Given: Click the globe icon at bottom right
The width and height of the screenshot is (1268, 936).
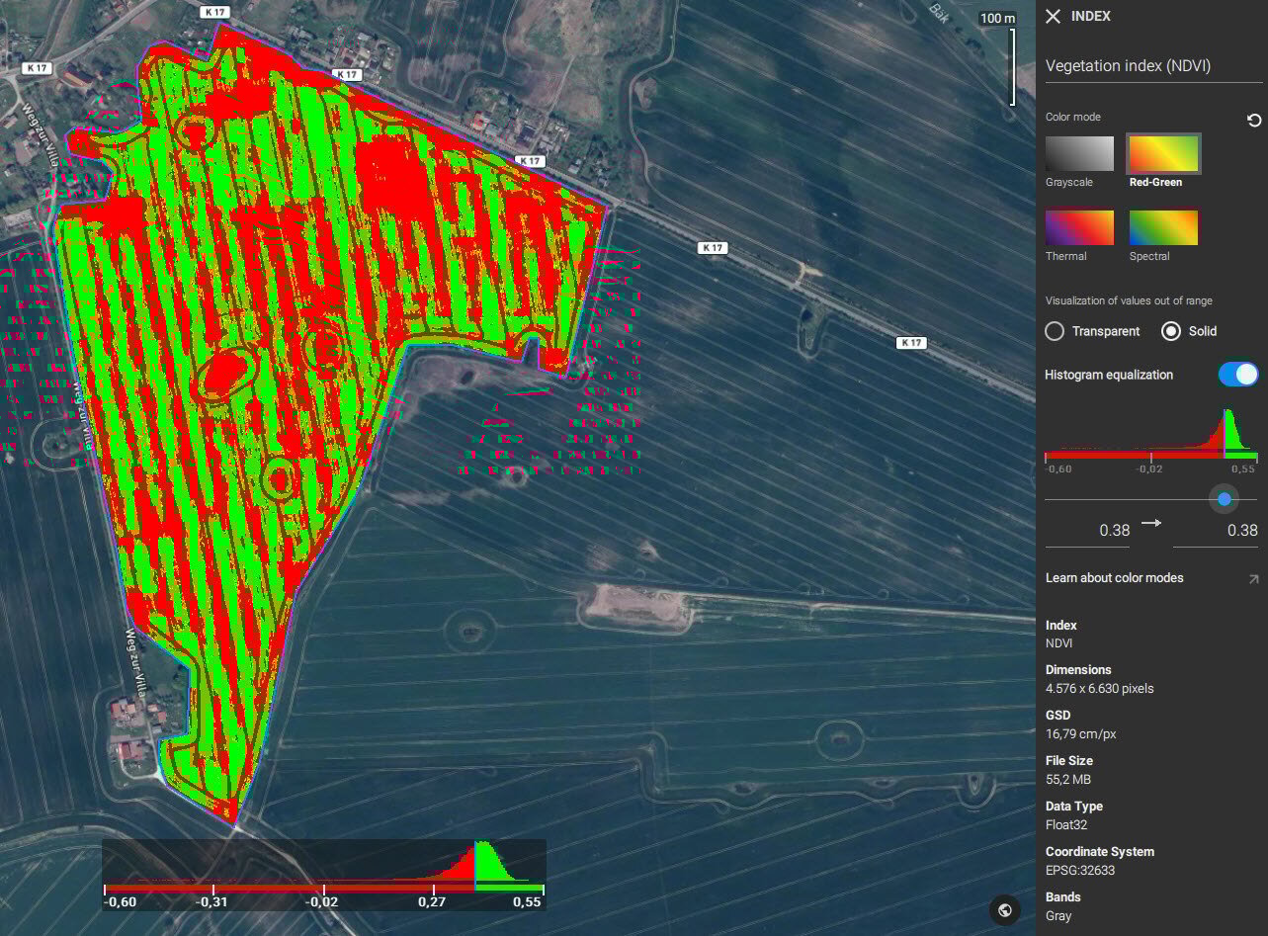Looking at the screenshot, I should (x=1005, y=909).
